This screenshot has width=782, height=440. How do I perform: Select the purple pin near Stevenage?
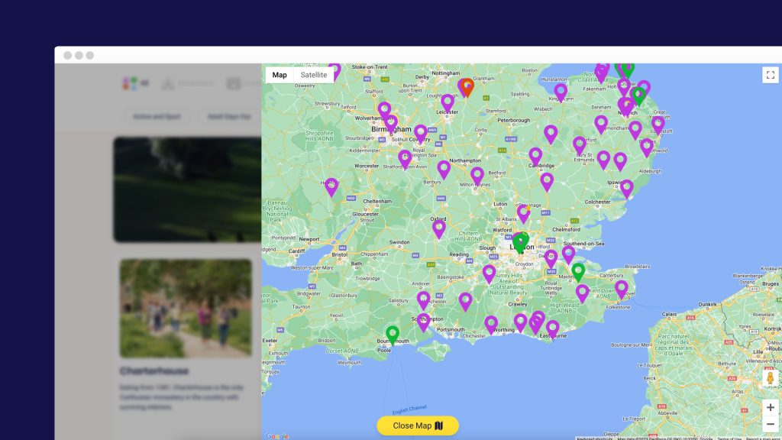[x=524, y=213]
